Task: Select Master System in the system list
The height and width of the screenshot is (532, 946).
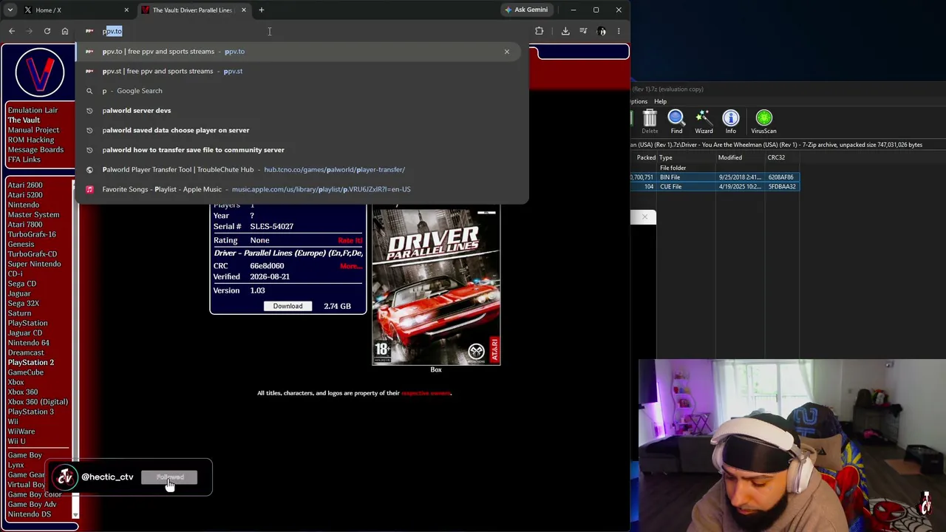Action: pos(33,214)
